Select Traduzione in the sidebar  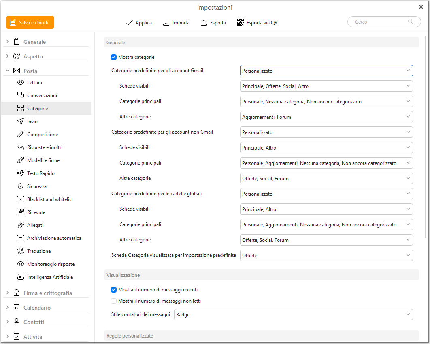coord(46,251)
